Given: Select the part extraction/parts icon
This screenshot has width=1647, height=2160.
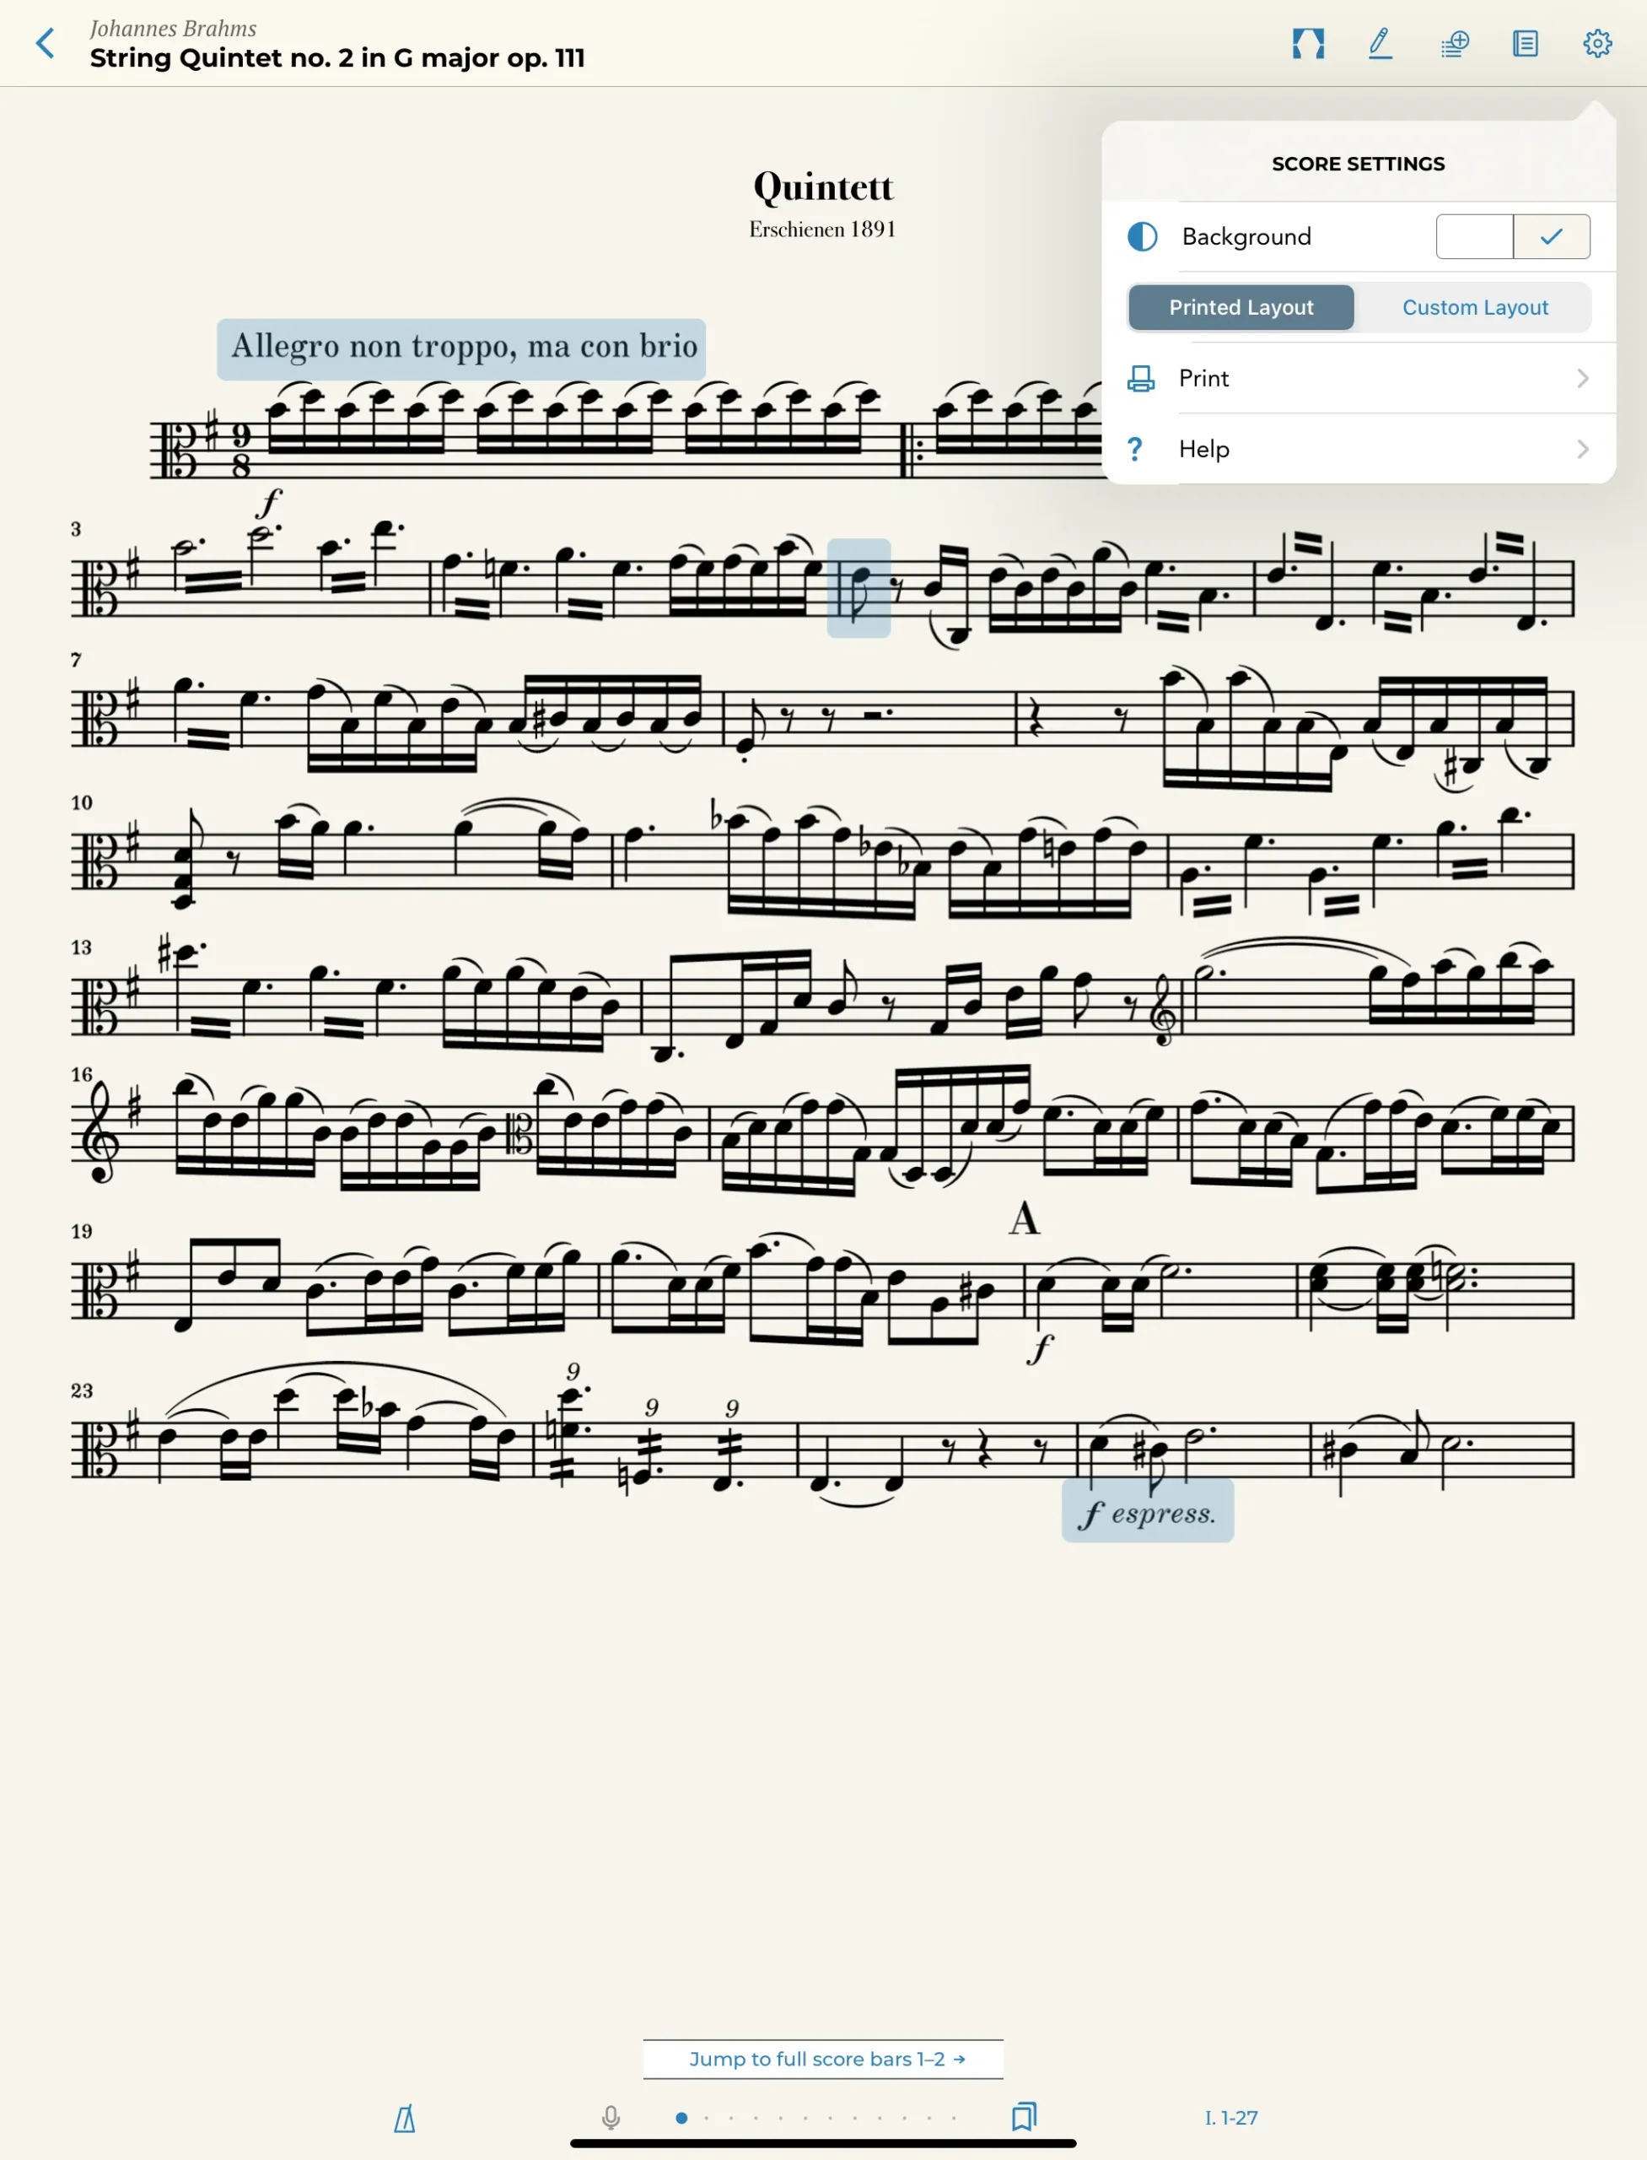Looking at the screenshot, I should click(x=1526, y=41).
